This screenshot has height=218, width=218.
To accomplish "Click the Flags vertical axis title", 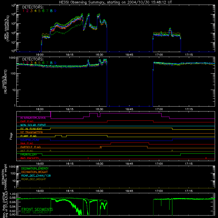I will [x=11, y=136].
